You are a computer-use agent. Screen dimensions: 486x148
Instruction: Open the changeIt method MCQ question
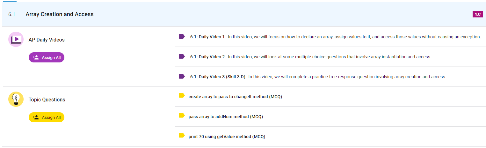click(x=235, y=97)
